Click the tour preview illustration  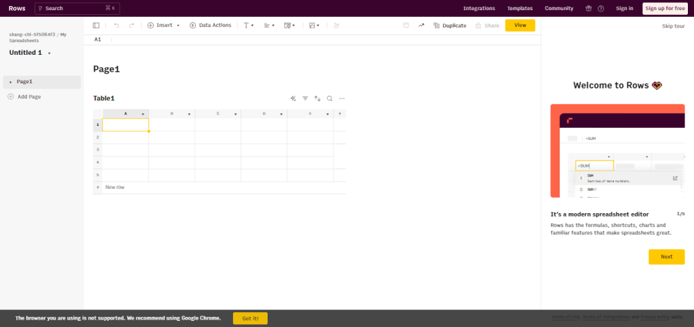tap(617, 151)
